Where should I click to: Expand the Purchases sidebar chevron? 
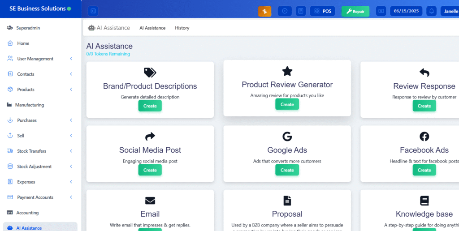pos(71,120)
